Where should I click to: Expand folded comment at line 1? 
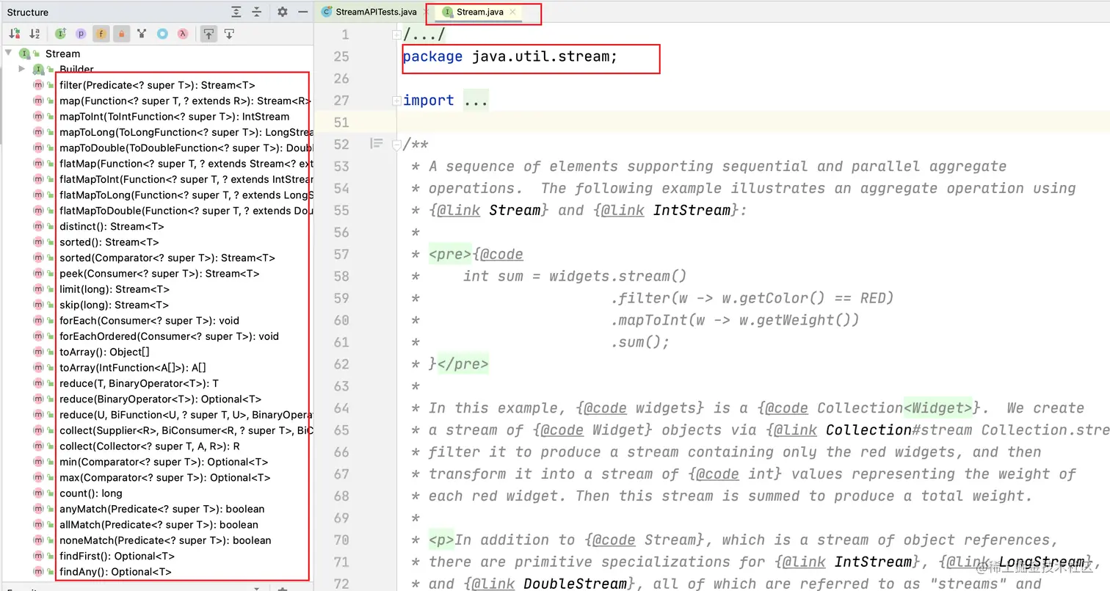coord(396,35)
